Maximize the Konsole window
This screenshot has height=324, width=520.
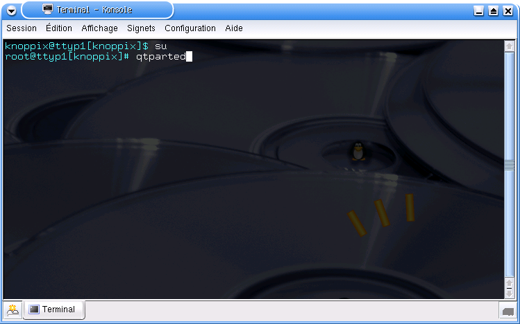[493, 11]
